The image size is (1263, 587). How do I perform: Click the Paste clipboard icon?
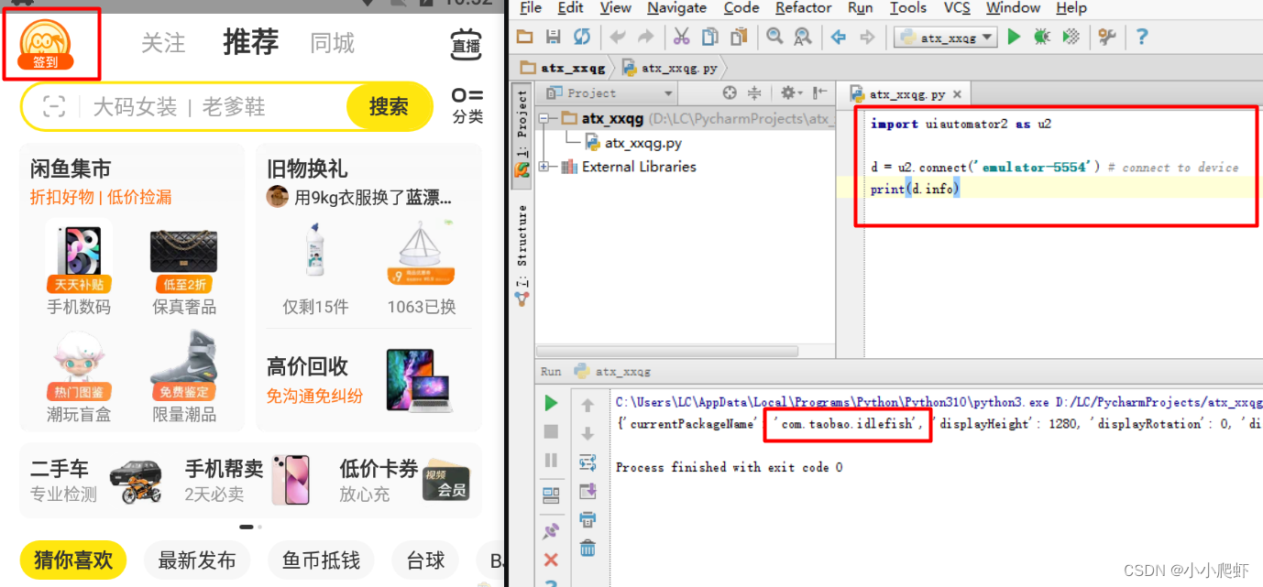pos(738,37)
